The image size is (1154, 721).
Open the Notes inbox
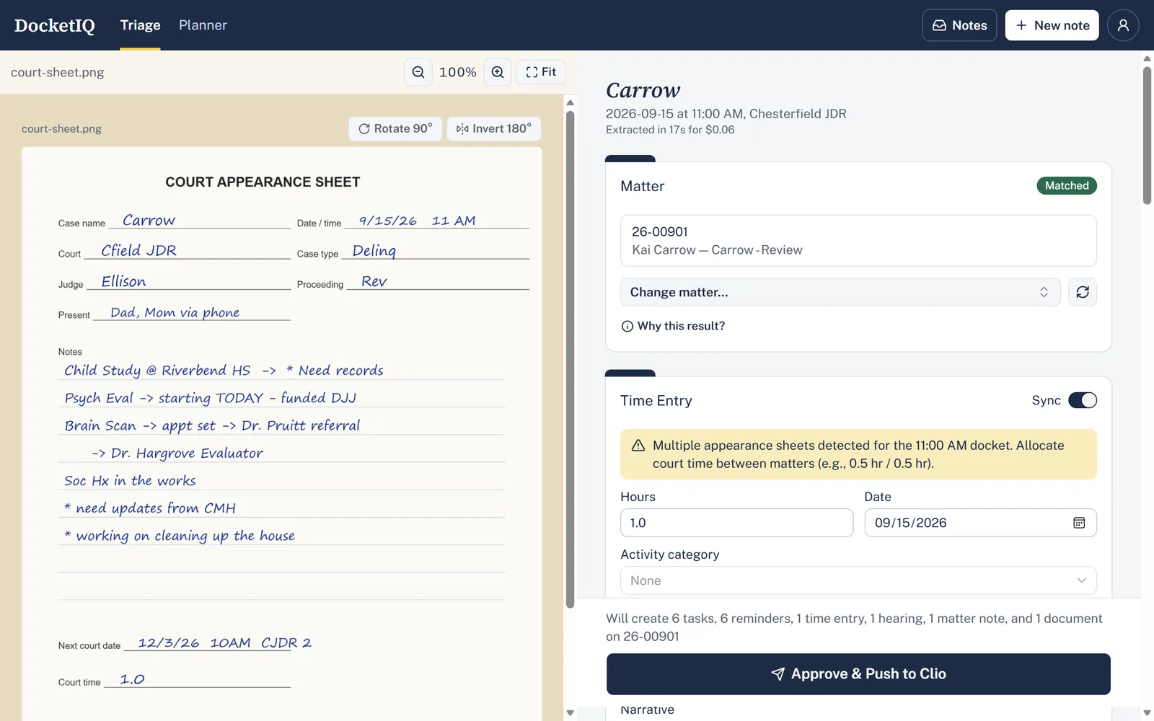click(x=959, y=25)
